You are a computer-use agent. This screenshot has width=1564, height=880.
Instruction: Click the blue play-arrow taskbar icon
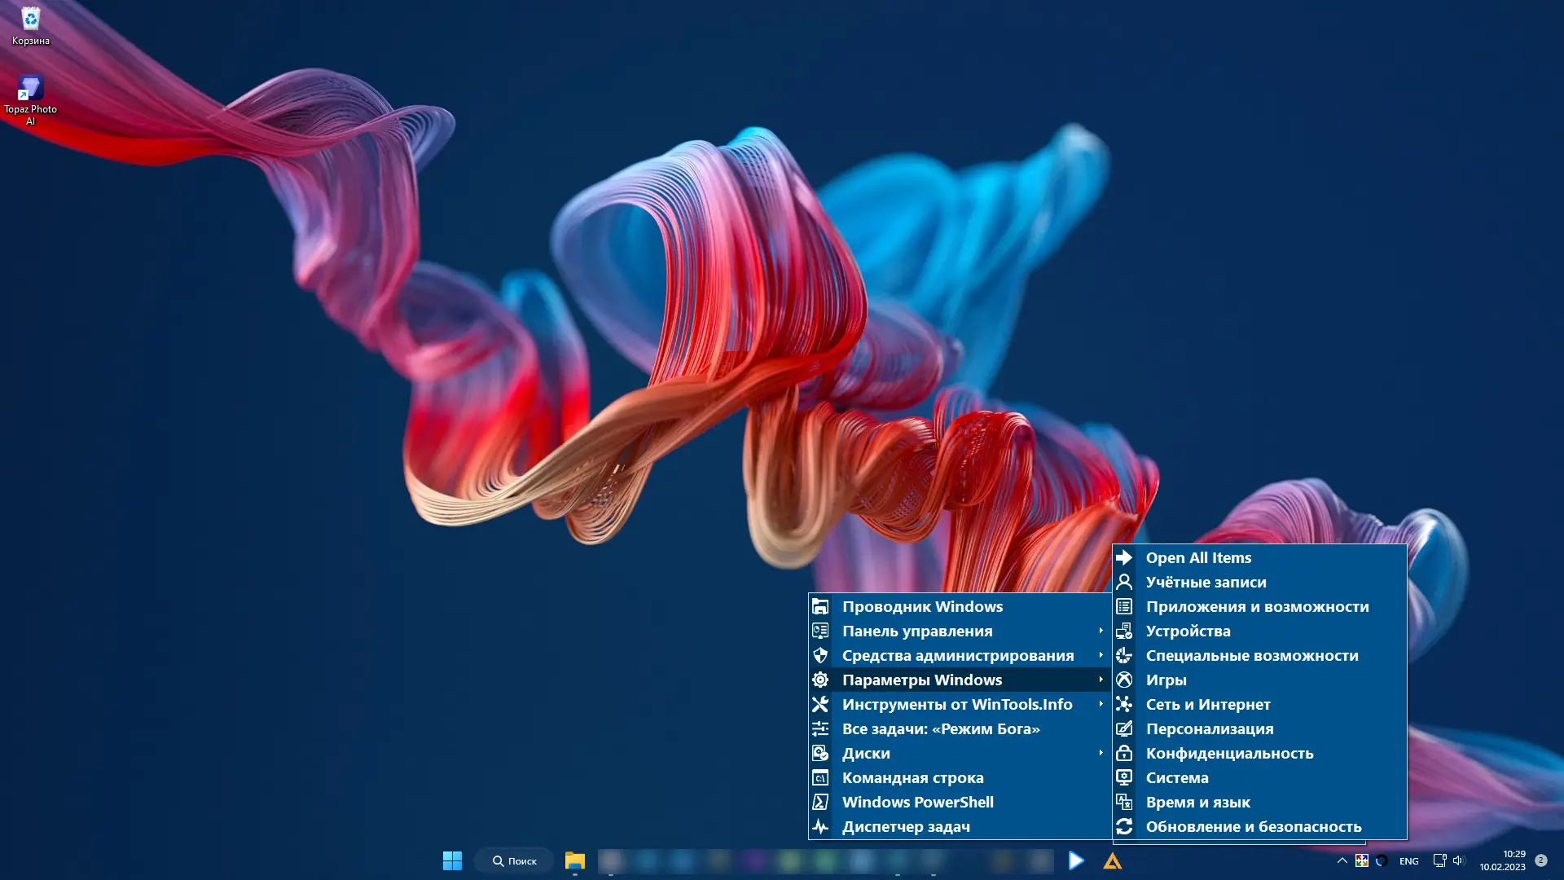tap(1076, 860)
